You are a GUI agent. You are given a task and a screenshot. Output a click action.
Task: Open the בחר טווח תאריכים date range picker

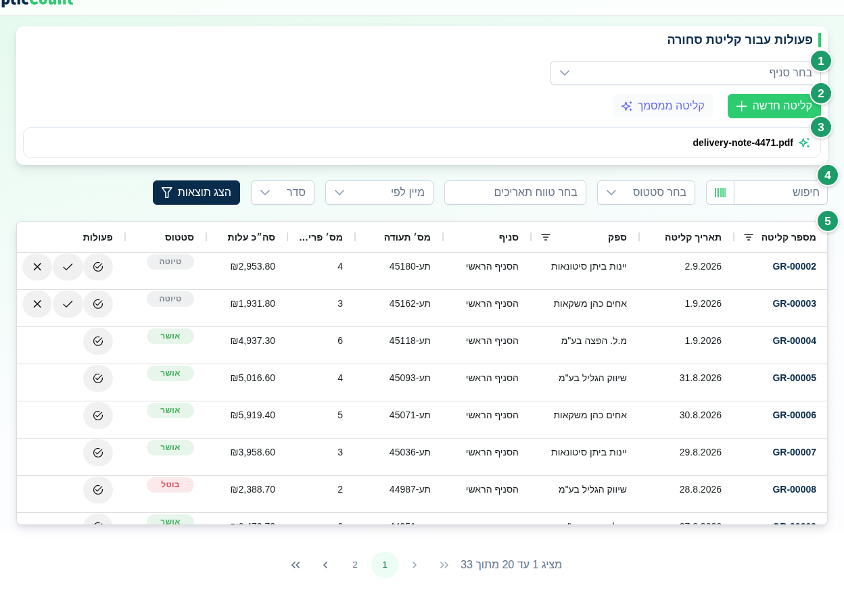515,193
